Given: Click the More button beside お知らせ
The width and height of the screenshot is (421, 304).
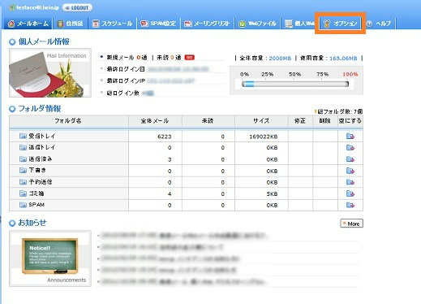Looking at the screenshot, I should tap(351, 224).
